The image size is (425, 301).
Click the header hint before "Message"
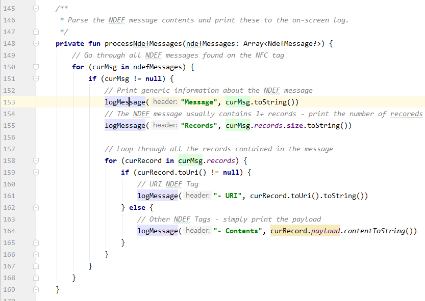164,102
